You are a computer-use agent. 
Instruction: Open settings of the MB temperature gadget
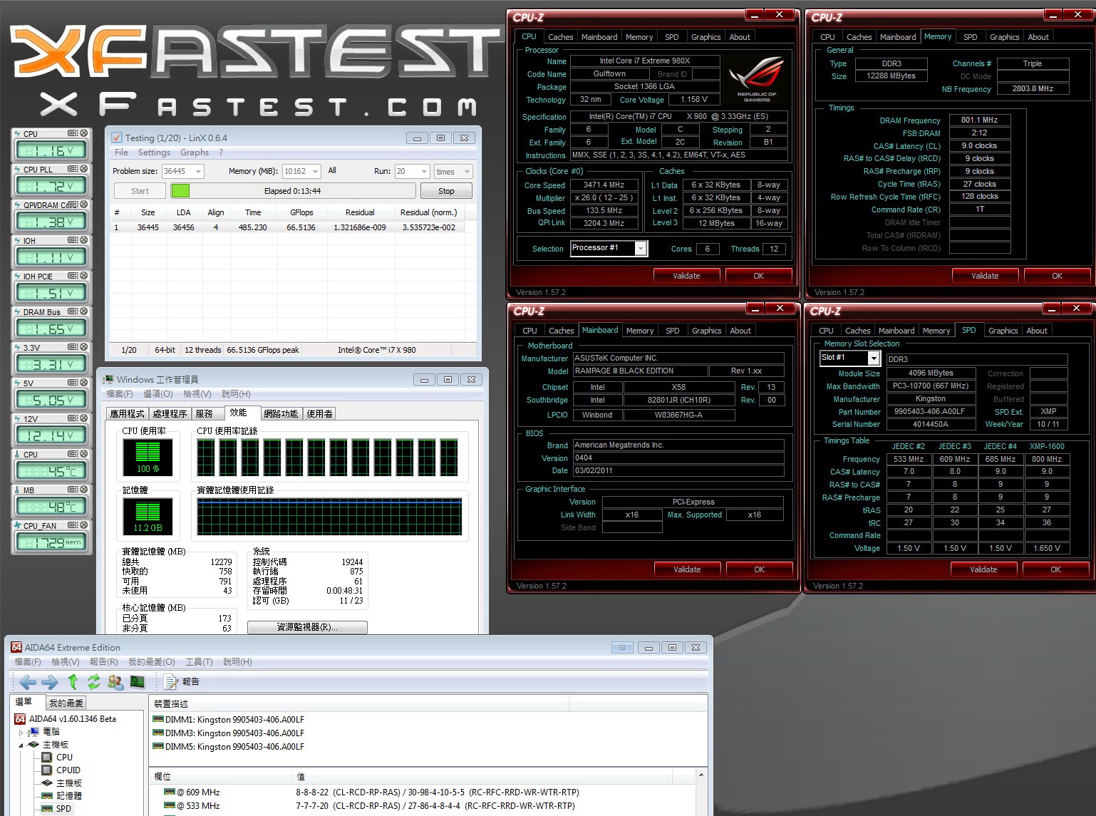pyautogui.click(x=73, y=490)
